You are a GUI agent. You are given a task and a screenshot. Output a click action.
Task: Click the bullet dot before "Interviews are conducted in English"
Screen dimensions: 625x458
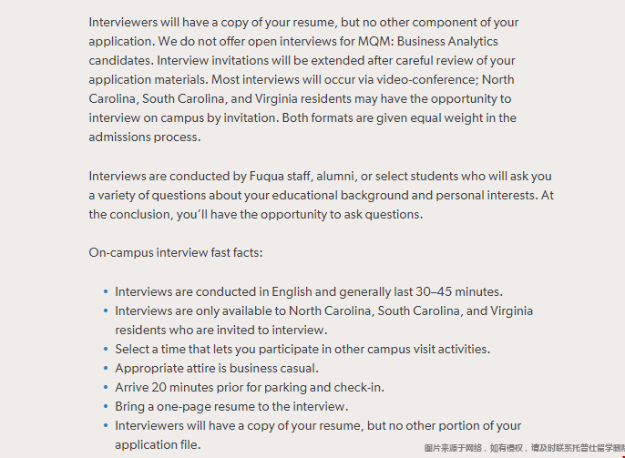(106, 292)
